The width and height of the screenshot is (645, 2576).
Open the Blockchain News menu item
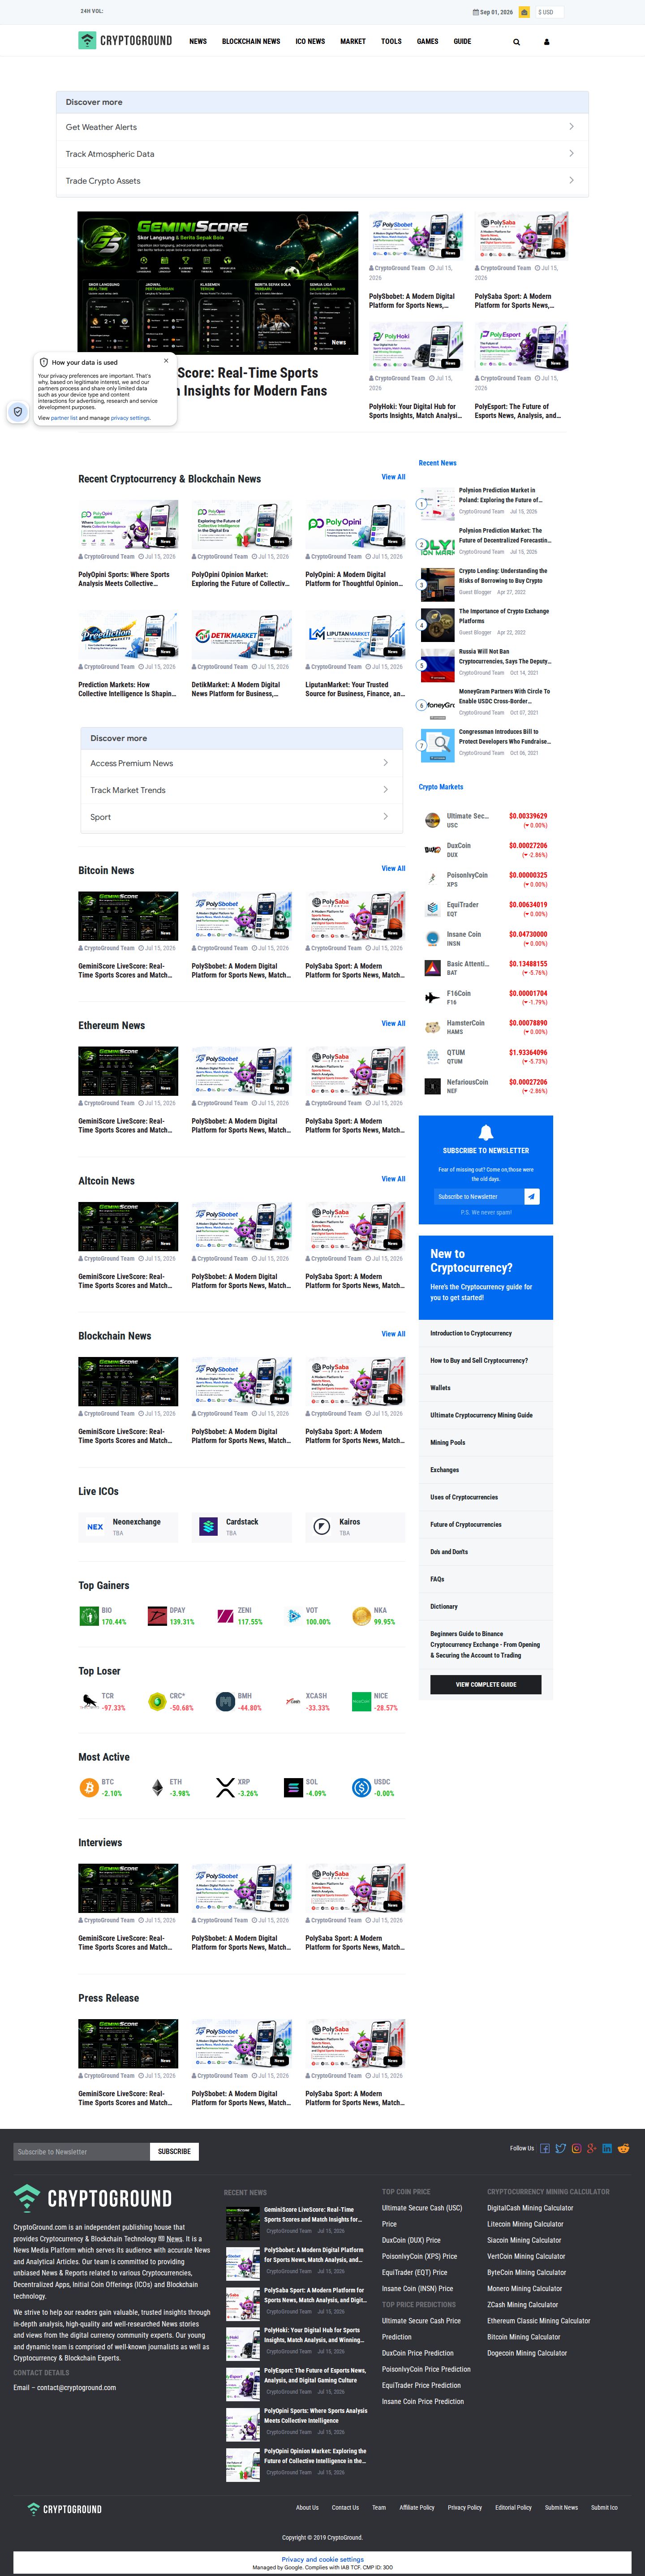point(251,41)
